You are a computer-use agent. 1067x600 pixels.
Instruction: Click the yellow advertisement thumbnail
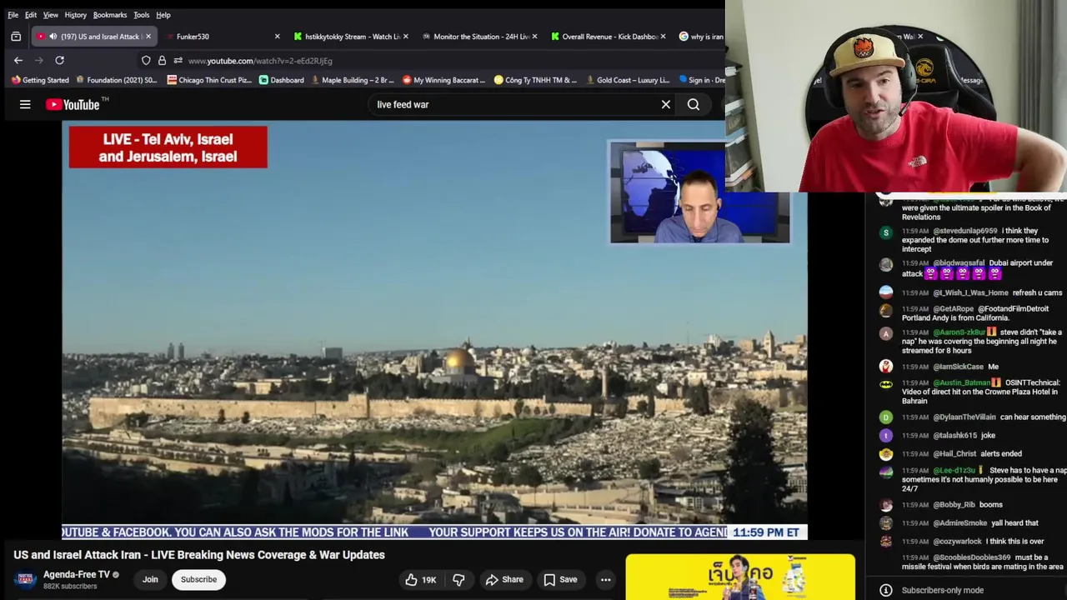(740, 577)
